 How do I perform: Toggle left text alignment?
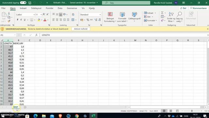(54, 20)
